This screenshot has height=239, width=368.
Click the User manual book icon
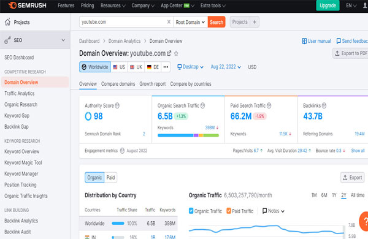pos(304,41)
